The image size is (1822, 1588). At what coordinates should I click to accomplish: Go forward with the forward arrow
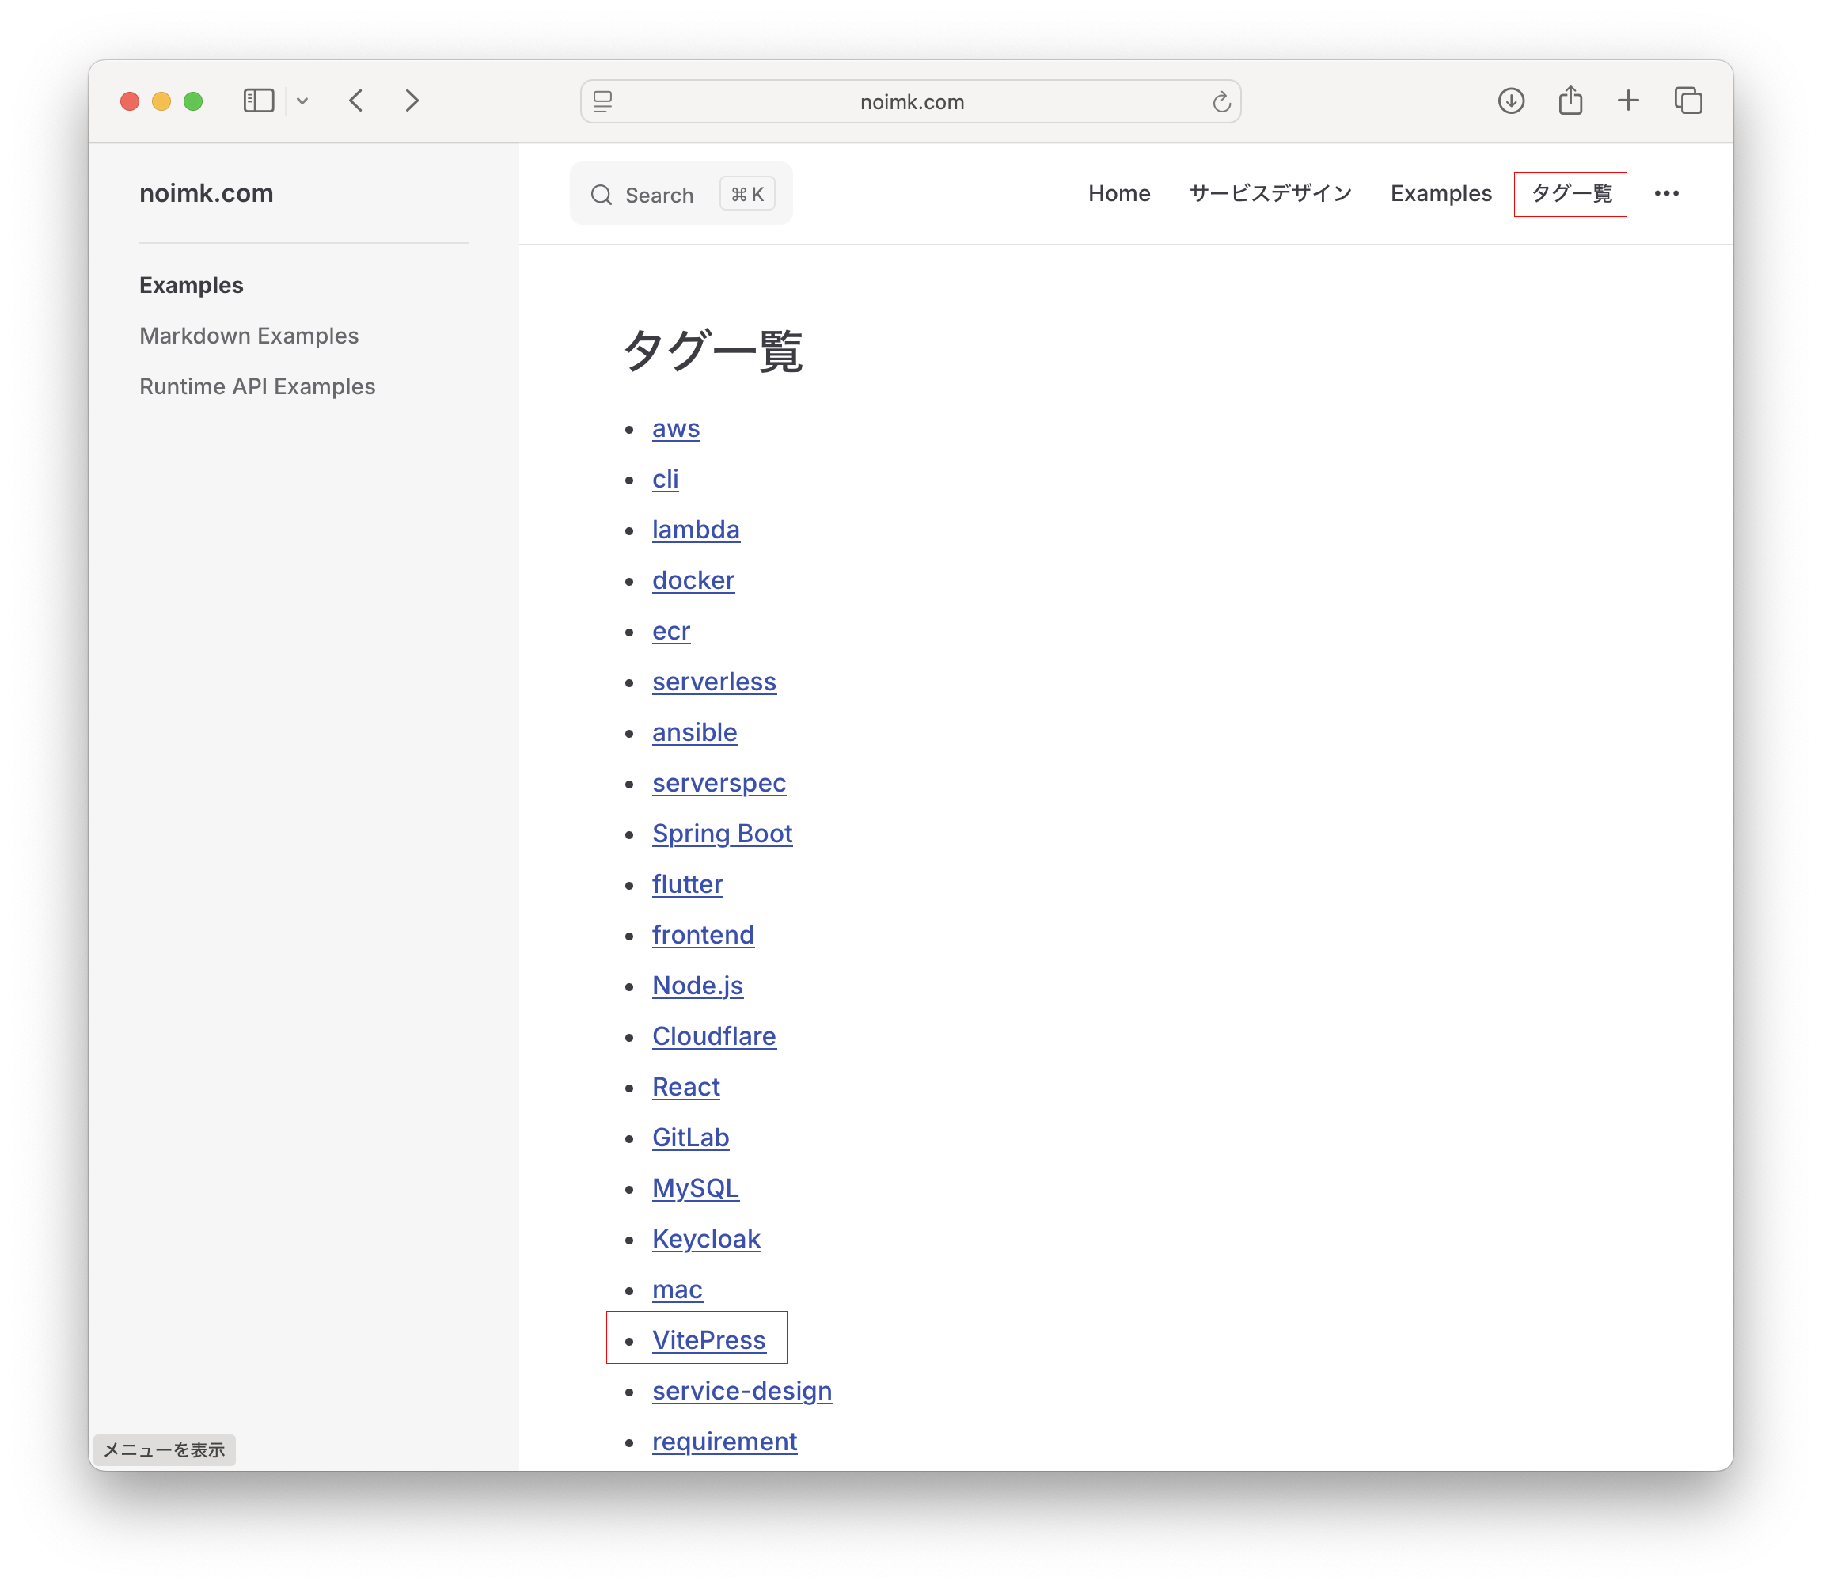pos(412,101)
